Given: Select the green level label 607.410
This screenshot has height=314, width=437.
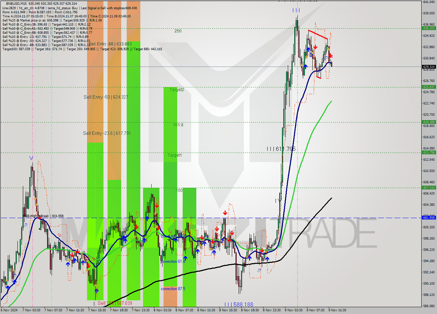Looking at the screenshot, I should [429, 187].
